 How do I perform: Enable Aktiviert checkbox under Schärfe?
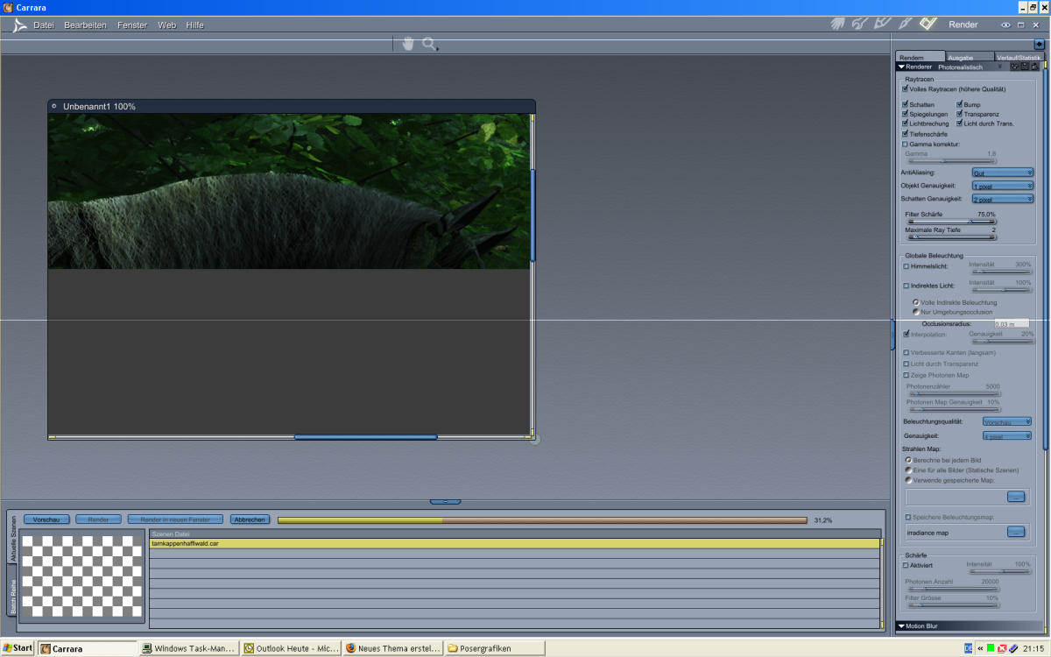click(906, 565)
